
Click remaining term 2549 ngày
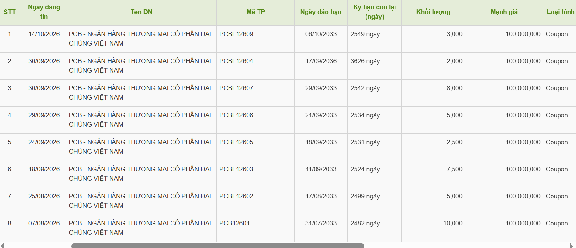pyautogui.click(x=365, y=34)
